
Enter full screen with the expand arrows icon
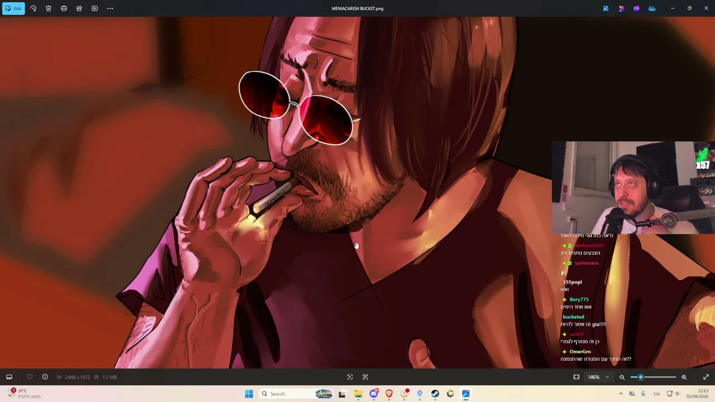(x=706, y=377)
